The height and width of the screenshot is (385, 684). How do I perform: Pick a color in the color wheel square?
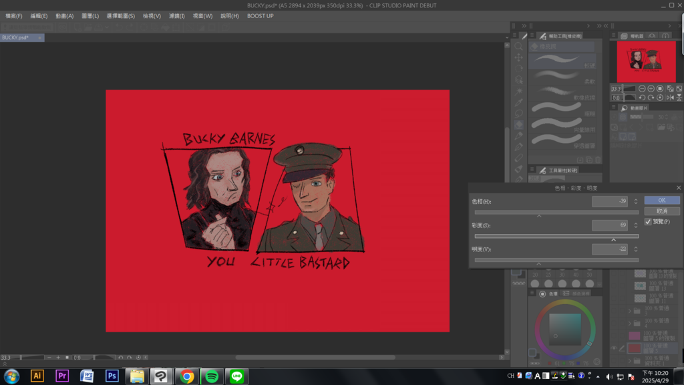pos(565,330)
